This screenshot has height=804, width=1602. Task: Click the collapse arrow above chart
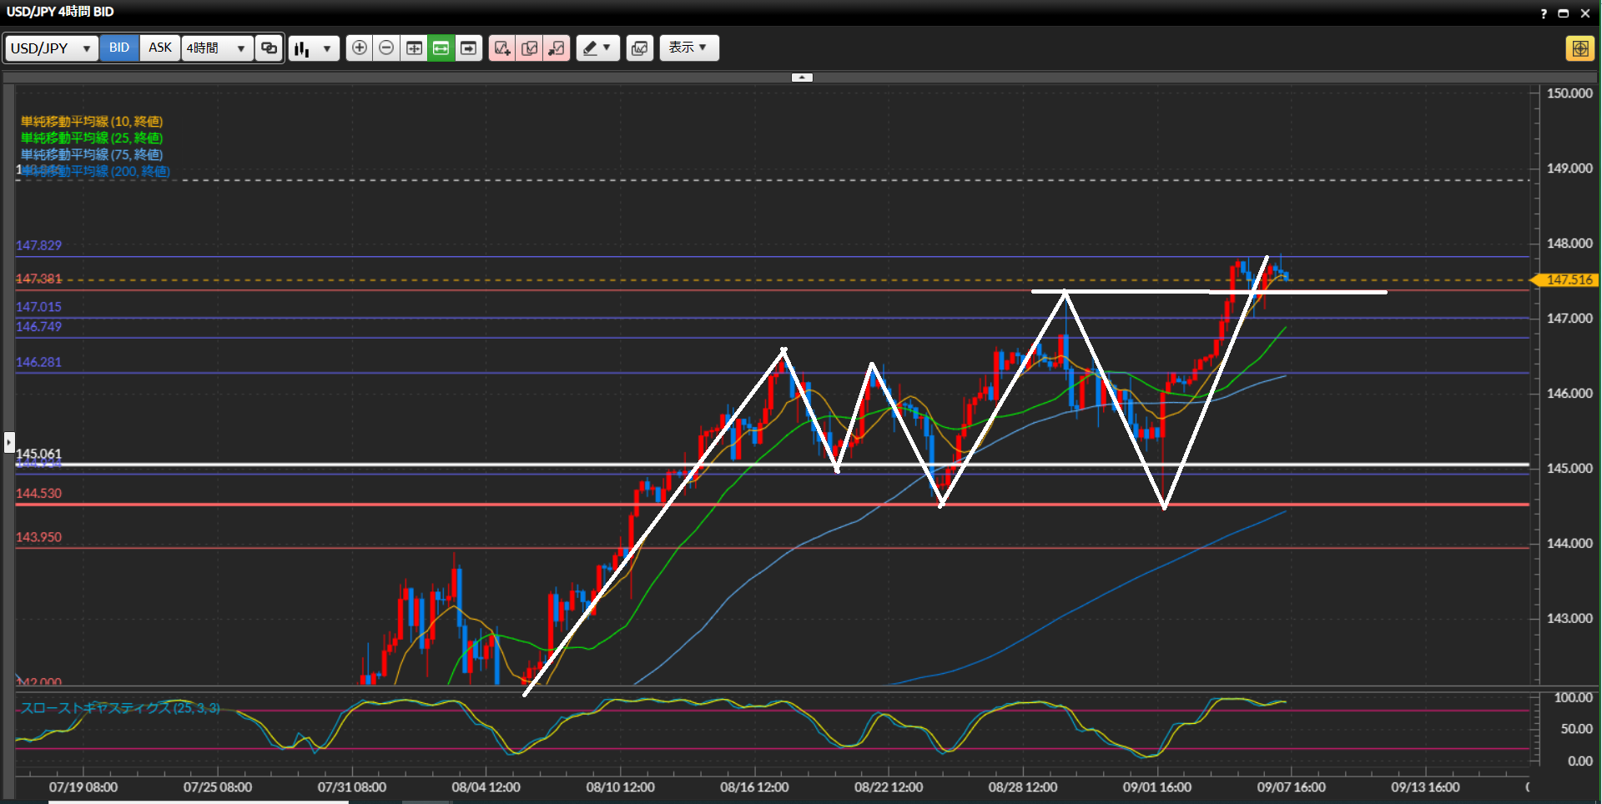coord(802,78)
